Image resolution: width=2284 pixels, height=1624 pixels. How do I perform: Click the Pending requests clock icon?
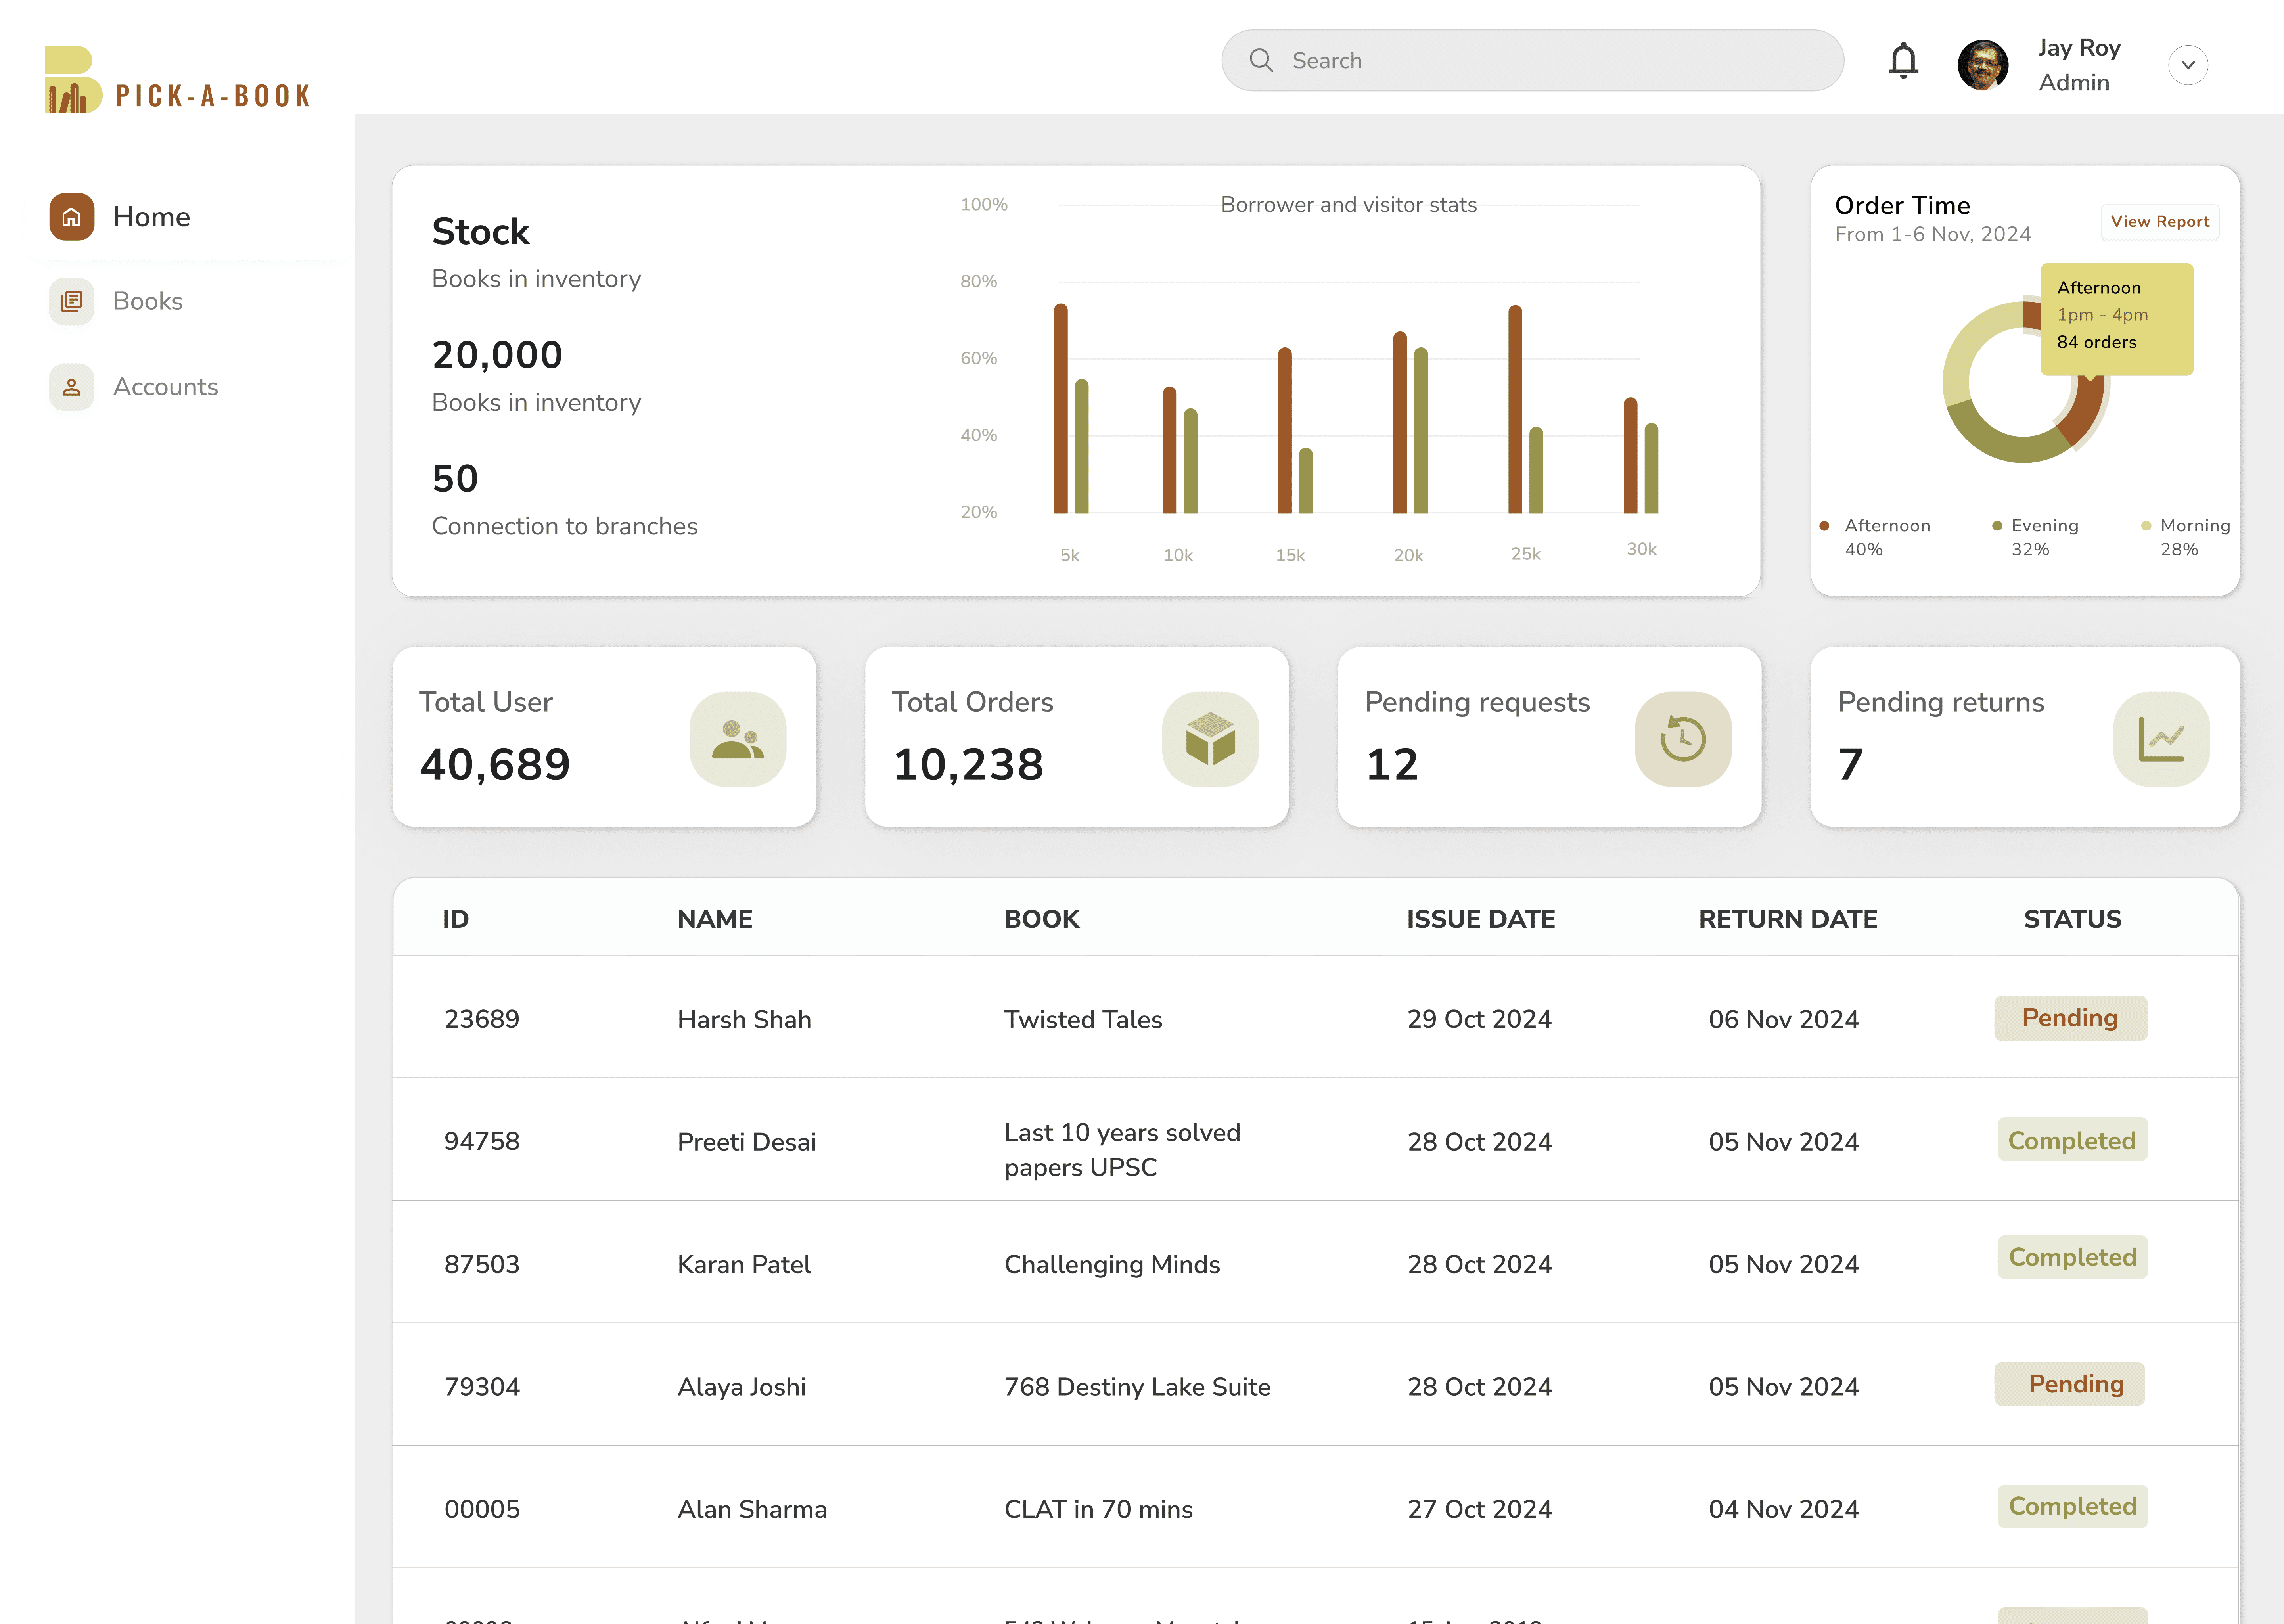(1683, 739)
